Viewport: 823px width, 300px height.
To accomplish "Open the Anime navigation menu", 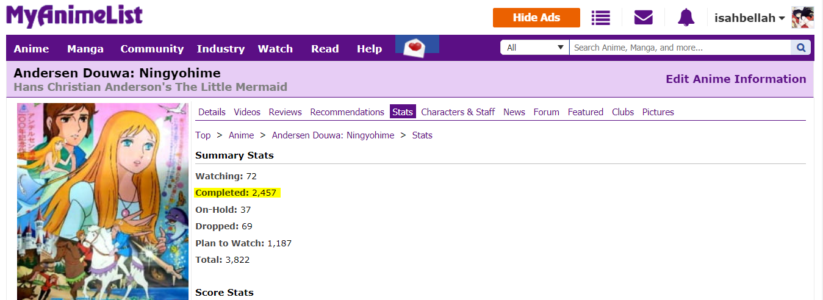I will pos(31,49).
